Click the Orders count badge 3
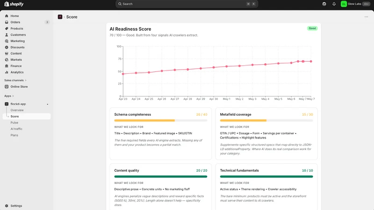This screenshot has width=374, height=210. (x=47, y=22)
